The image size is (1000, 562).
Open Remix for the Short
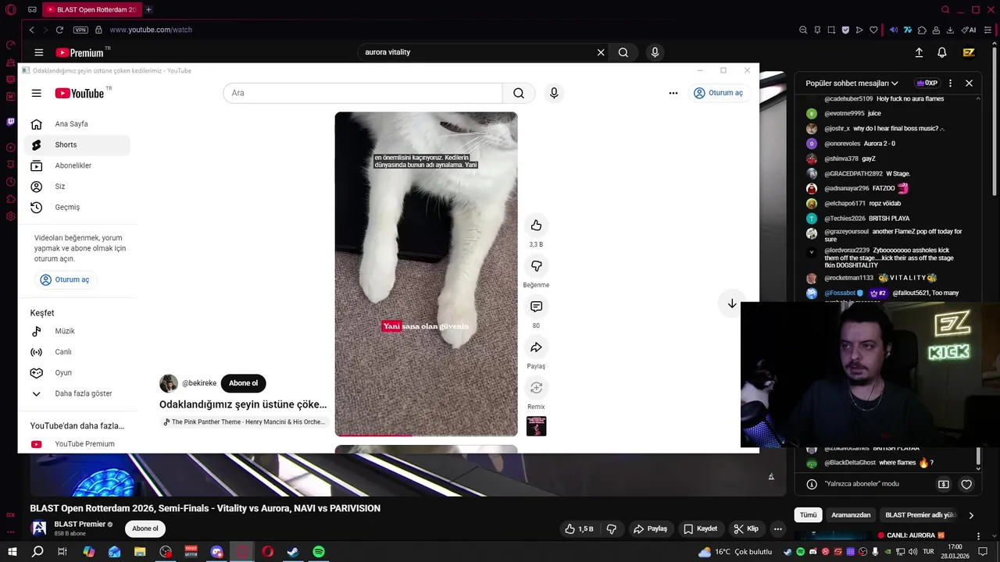[536, 388]
